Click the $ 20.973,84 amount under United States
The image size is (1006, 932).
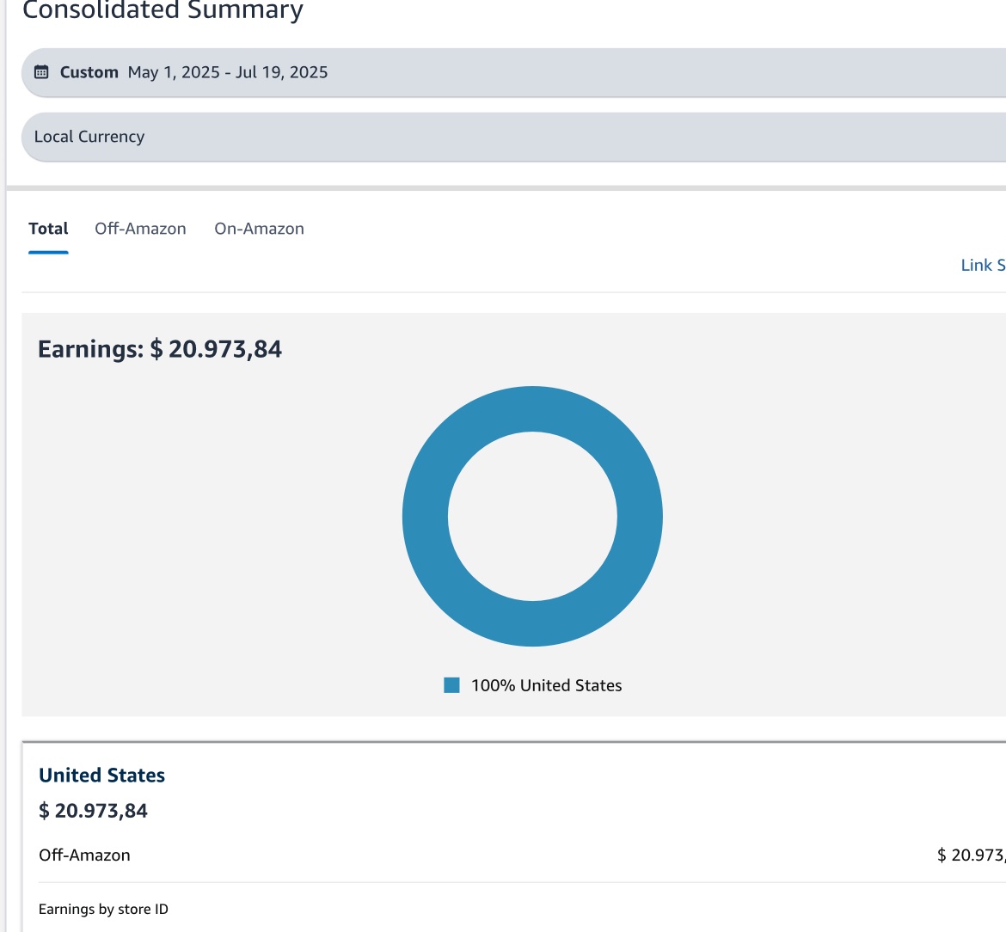[93, 811]
